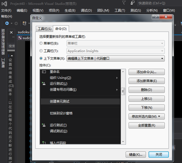This screenshot has width=182, height=163.
Task: Select the 切换到设计窗格 list item
Action: (x=80, y=113)
